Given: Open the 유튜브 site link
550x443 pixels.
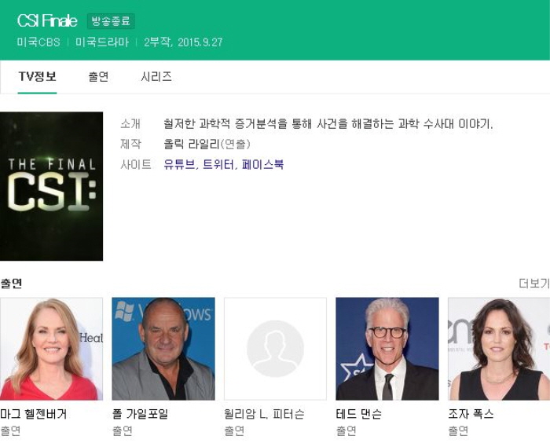Looking at the screenshot, I should click(179, 165).
